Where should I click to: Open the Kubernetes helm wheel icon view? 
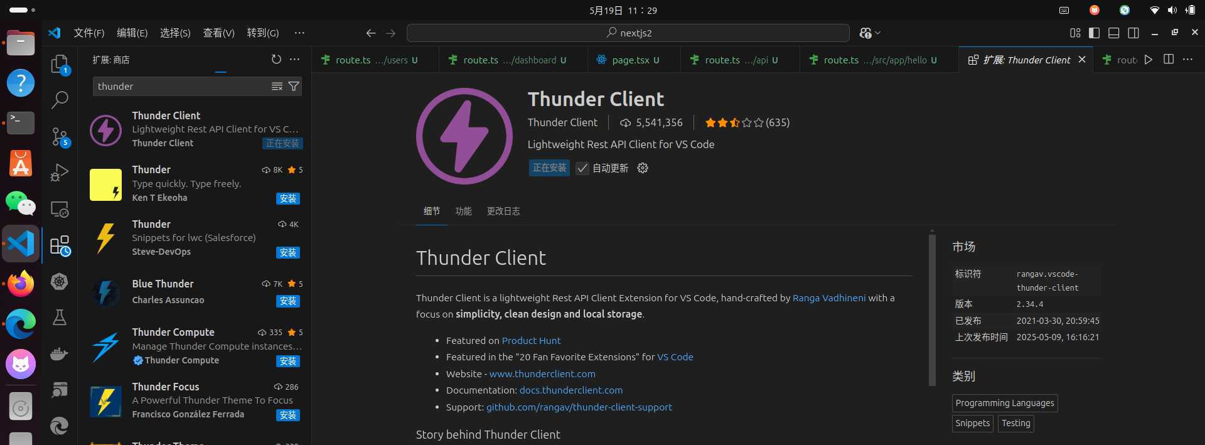tap(60, 281)
